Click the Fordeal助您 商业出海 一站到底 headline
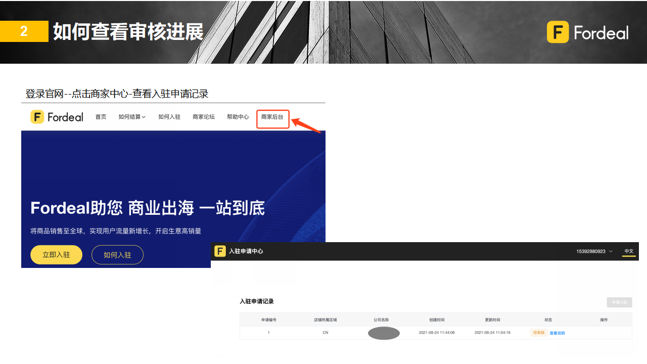 tap(148, 208)
